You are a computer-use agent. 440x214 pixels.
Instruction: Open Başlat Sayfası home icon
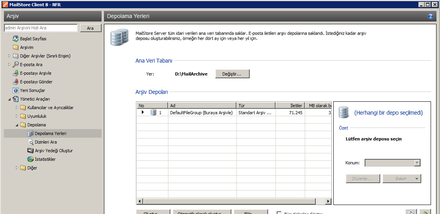click(x=16, y=39)
